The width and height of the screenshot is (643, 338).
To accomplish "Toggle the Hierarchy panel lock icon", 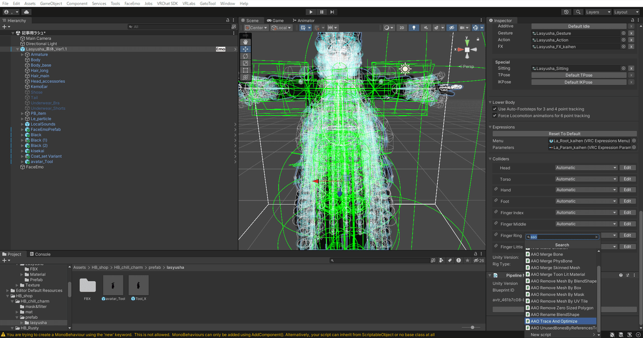I will pos(227,20).
